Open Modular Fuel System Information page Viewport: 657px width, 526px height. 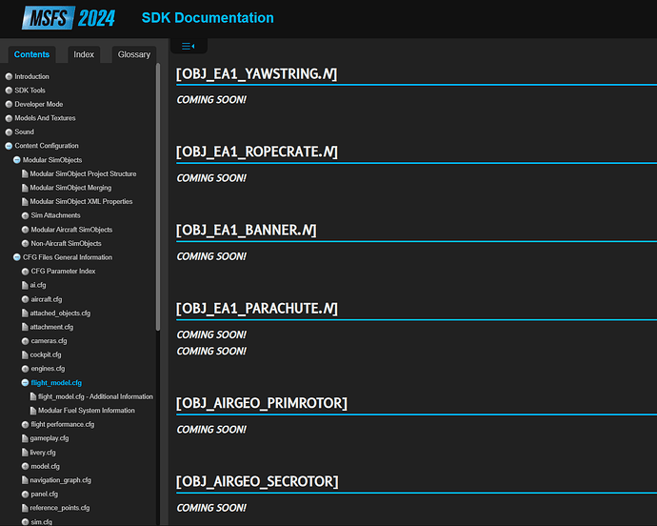tap(86, 411)
